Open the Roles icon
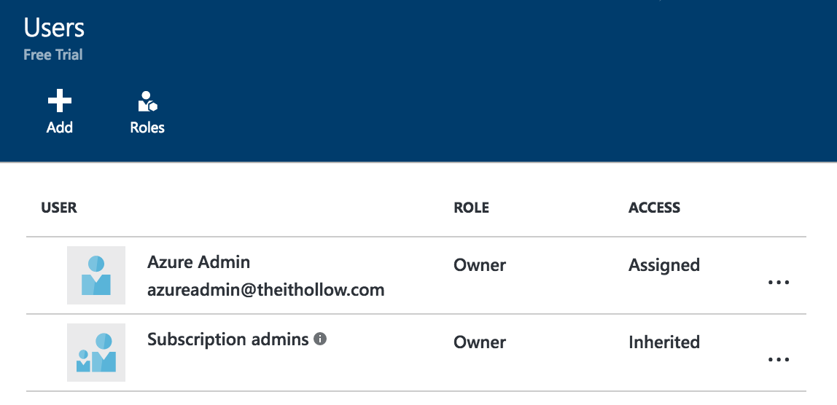Screen dimensions: 837x405 pos(148,101)
